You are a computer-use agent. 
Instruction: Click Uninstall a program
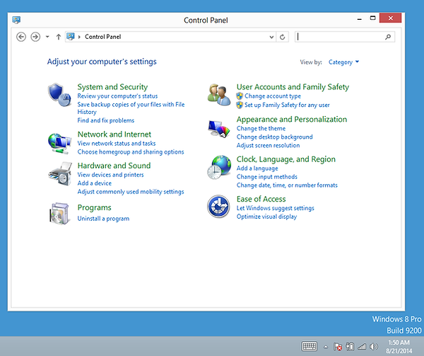pos(103,219)
